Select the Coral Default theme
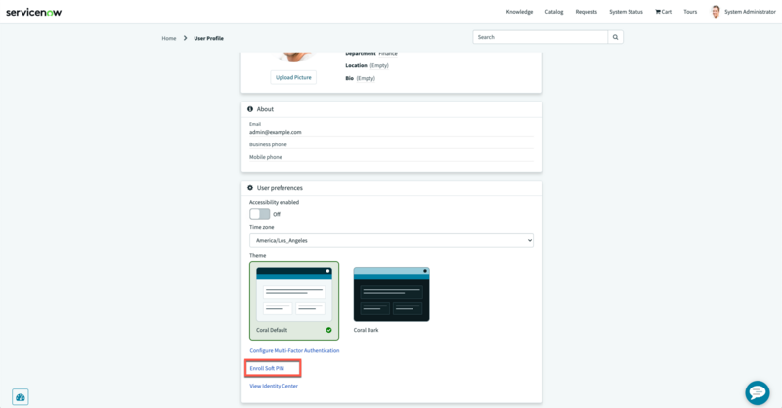Screen dimensions: 782x408 (x=294, y=301)
